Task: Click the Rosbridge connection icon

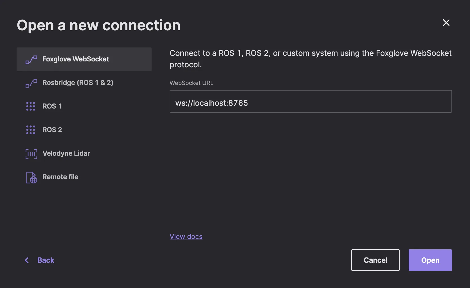Action: (x=31, y=83)
